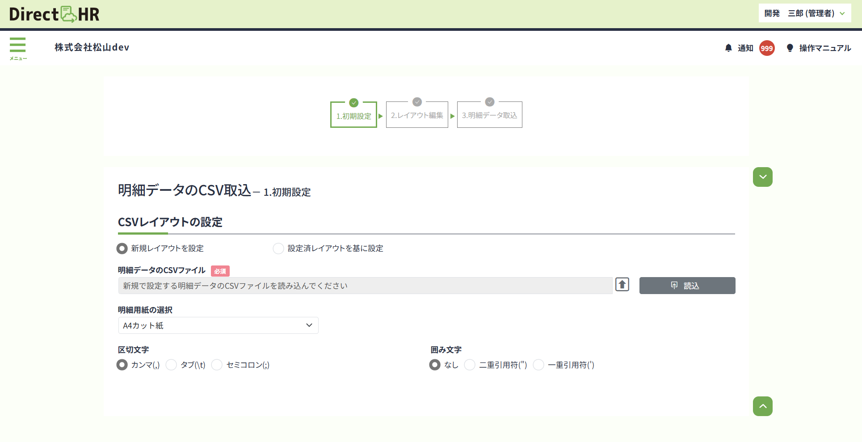Go to step 2 layout editing

tap(417, 115)
